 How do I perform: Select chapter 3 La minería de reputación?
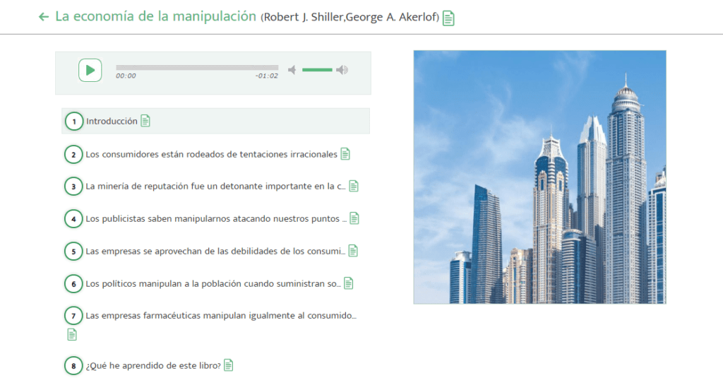tap(215, 186)
